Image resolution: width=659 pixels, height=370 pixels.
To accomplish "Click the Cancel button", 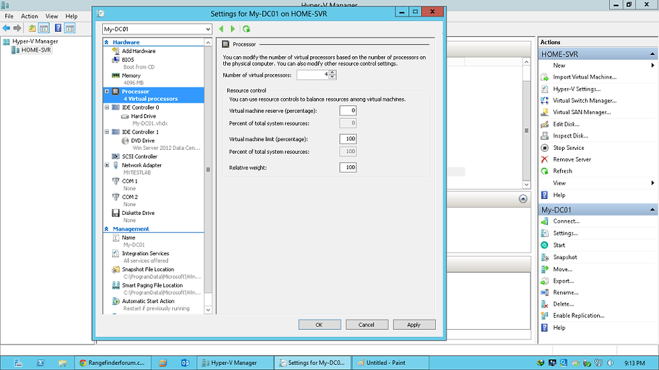I will (x=366, y=325).
